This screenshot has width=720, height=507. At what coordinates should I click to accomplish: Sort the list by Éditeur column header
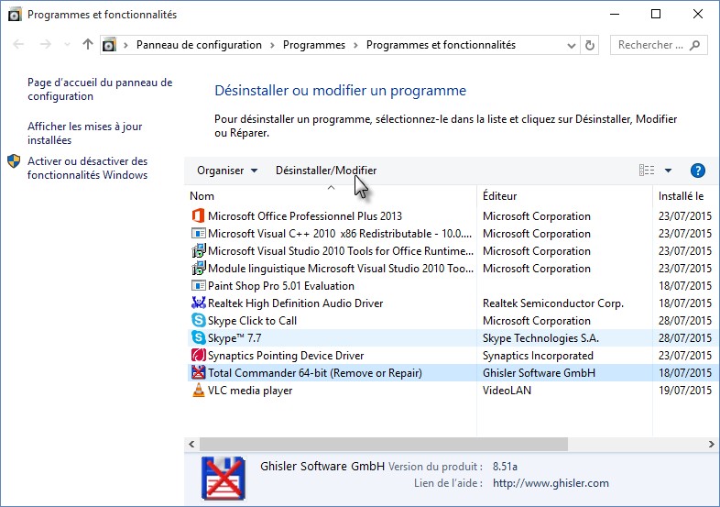coord(500,196)
